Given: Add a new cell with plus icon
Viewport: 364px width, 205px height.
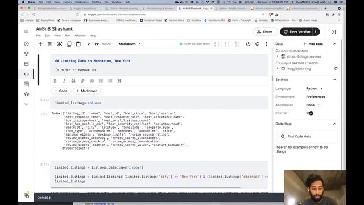Looking at the screenshot, I should tap(40, 44).
